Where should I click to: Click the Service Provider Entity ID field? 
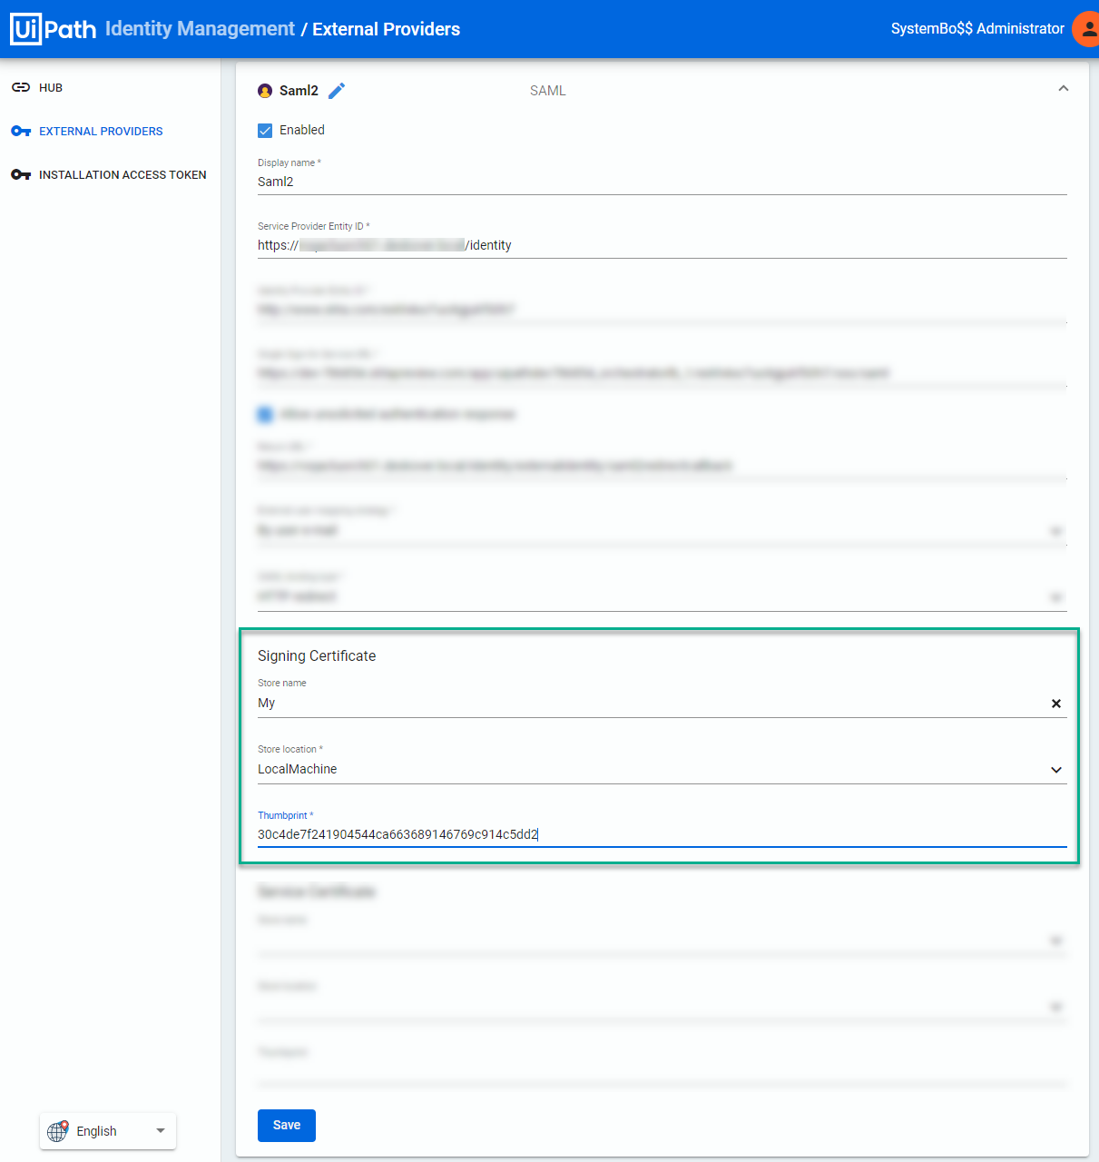pos(662,246)
